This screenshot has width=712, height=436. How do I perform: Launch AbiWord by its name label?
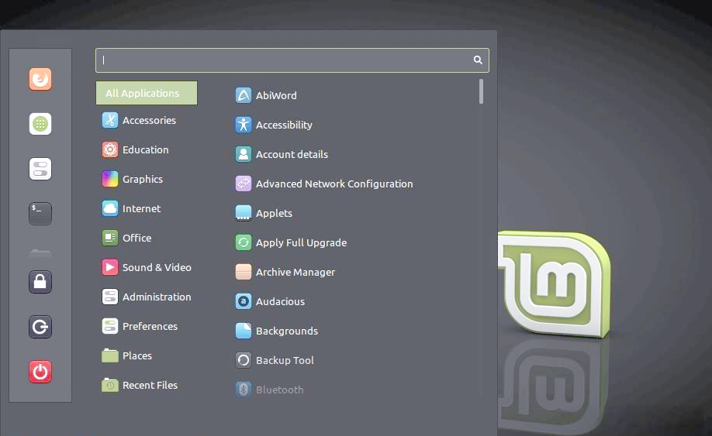coord(276,95)
